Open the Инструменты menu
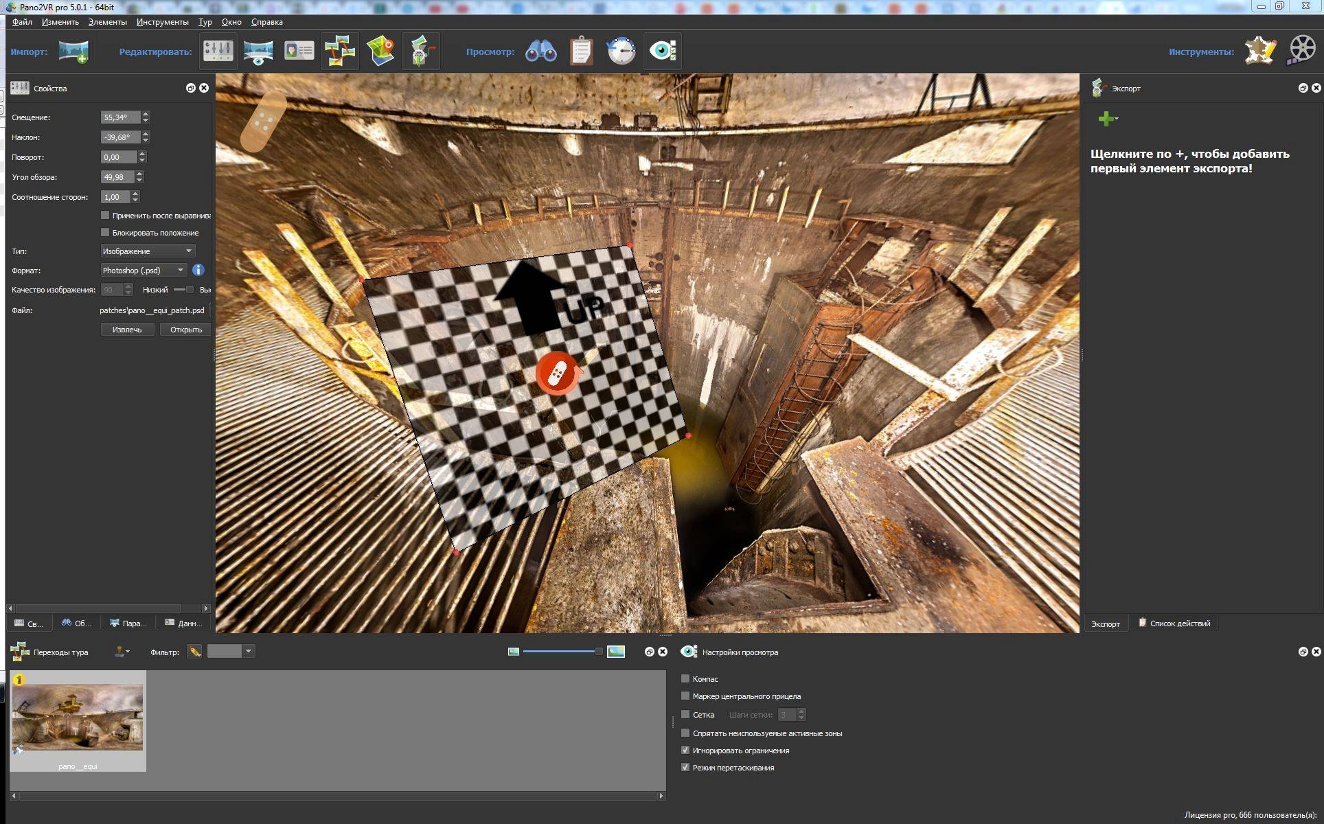Image resolution: width=1324 pixels, height=824 pixels. pyautogui.click(x=163, y=22)
